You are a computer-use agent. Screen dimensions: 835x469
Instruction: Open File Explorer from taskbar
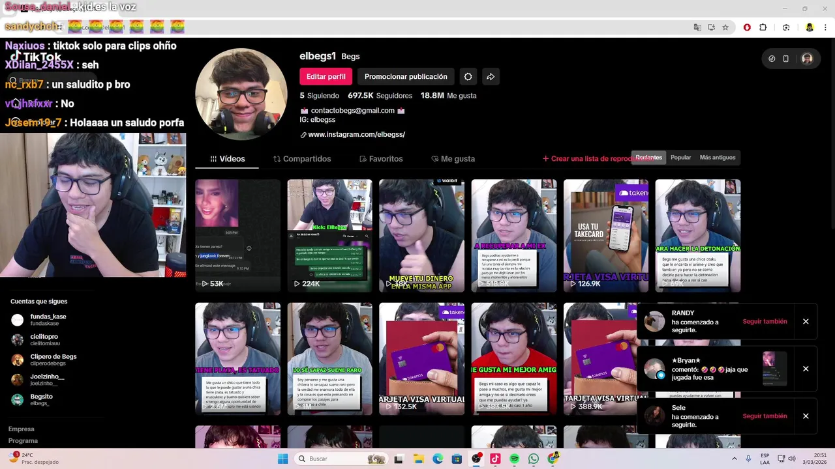click(x=418, y=459)
